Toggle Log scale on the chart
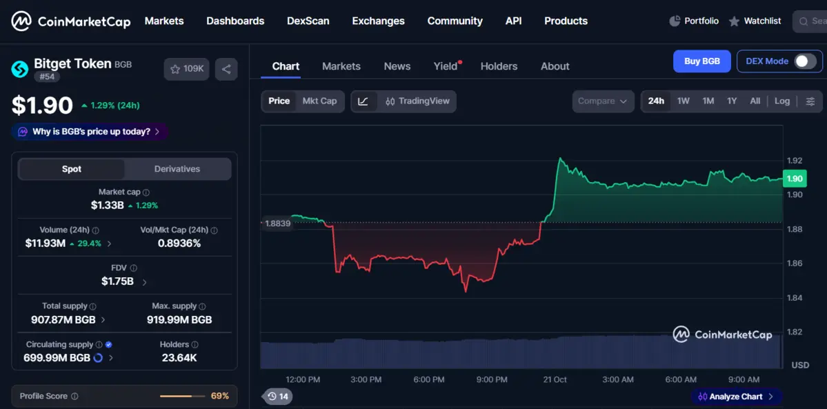The width and height of the screenshot is (827, 409). pyautogui.click(x=782, y=101)
